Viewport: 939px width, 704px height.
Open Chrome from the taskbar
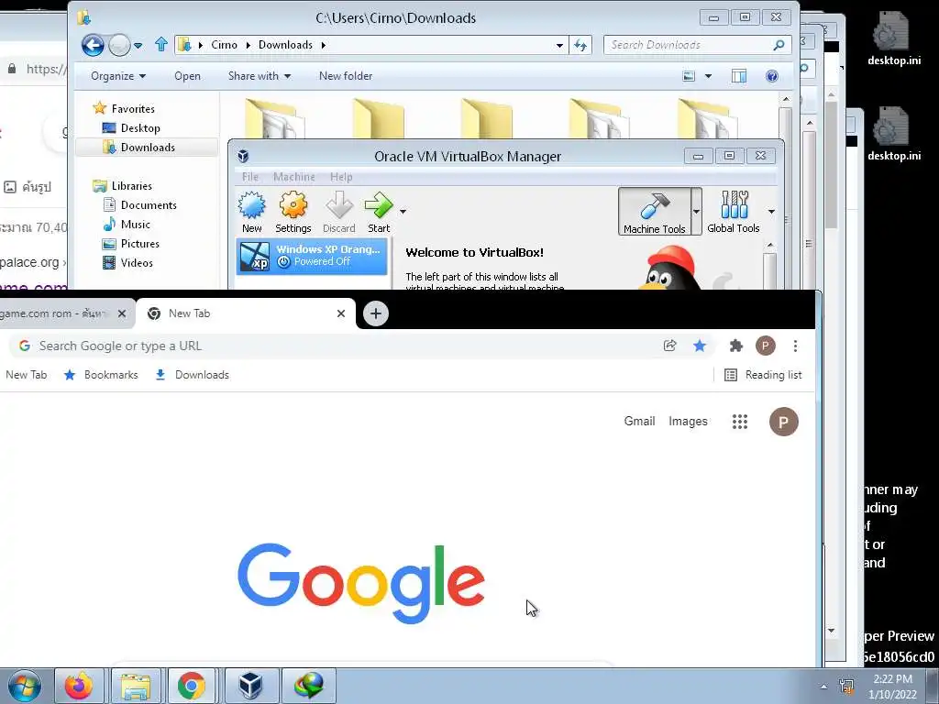tap(191, 686)
